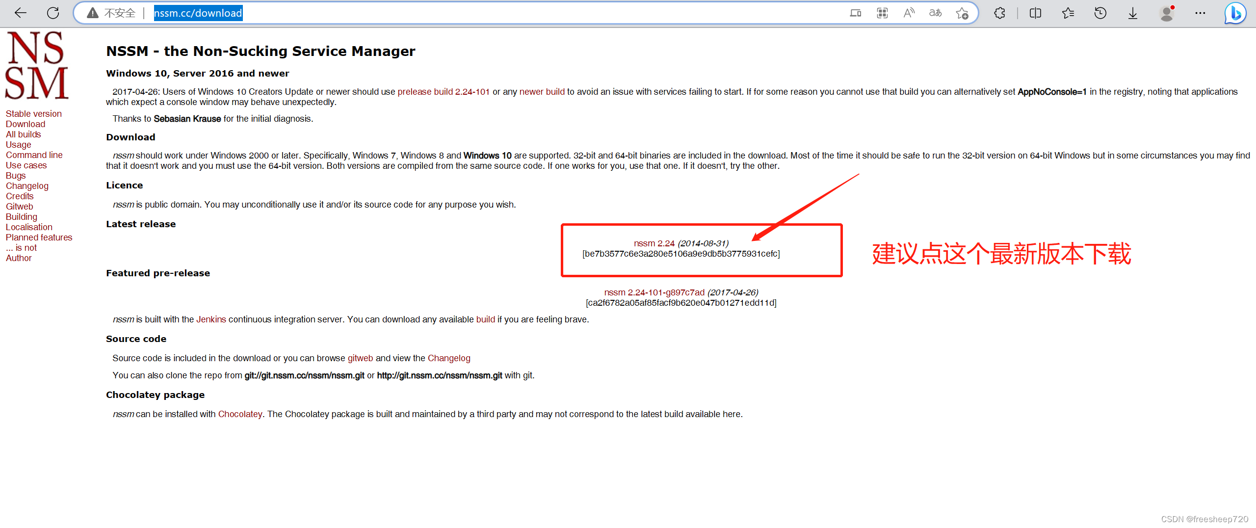Click the 'Featured pre-release' heading
Viewport: 1256px width, 528px height.
pyautogui.click(x=158, y=273)
